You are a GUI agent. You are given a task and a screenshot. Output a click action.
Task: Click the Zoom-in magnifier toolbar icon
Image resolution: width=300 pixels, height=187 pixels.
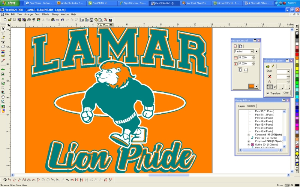[x=106, y=20]
